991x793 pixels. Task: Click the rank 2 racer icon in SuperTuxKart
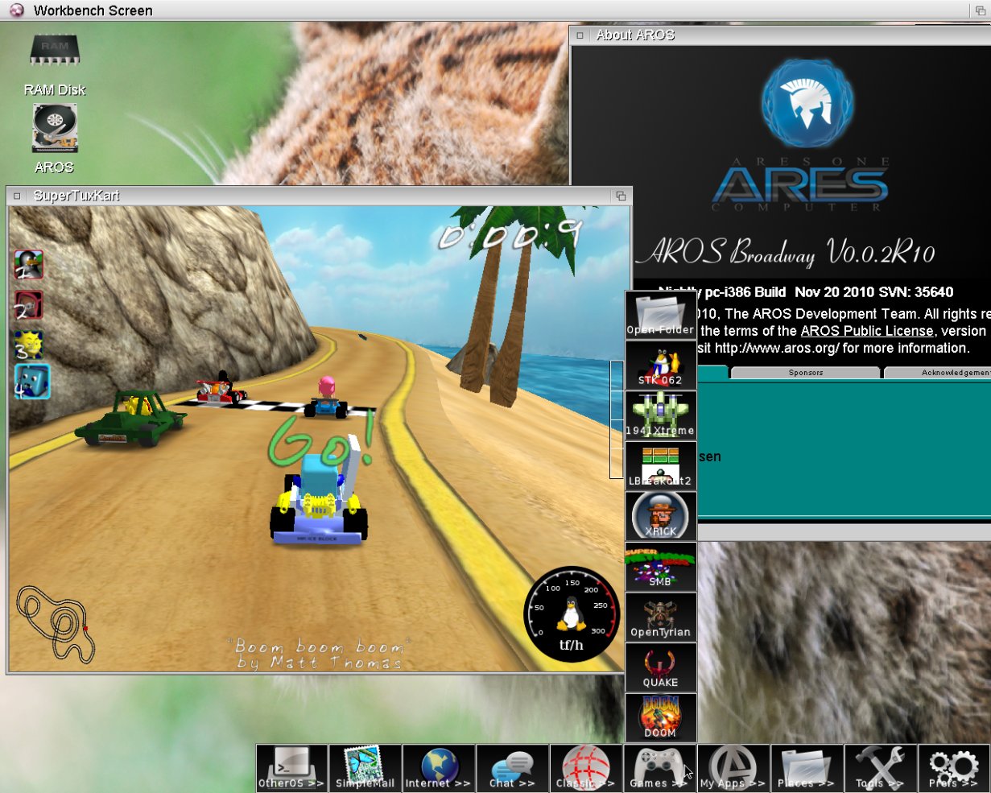pos(29,305)
